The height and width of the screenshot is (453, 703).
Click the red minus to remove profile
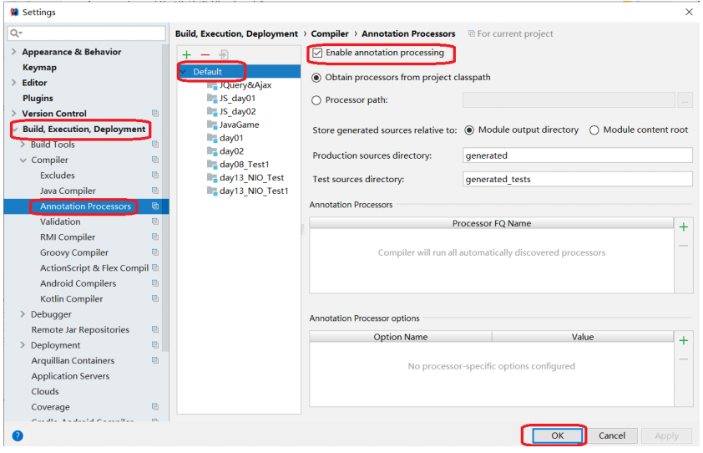[x=205, y=54]
